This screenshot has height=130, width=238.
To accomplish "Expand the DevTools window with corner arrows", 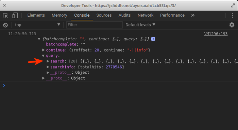I will 233,6.
